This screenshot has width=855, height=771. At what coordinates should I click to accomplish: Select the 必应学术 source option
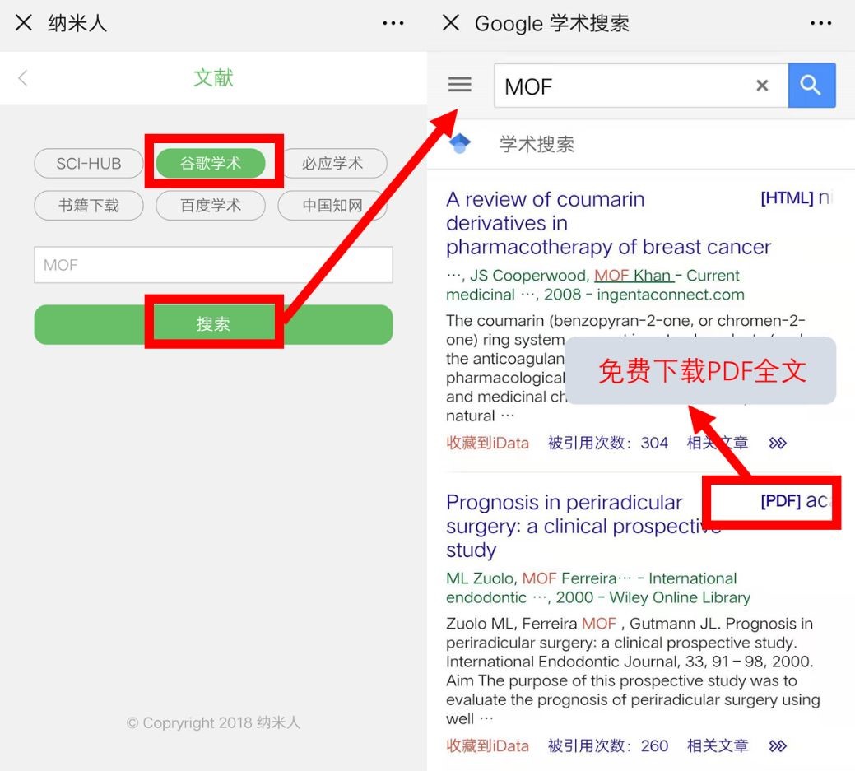(332, 163)
